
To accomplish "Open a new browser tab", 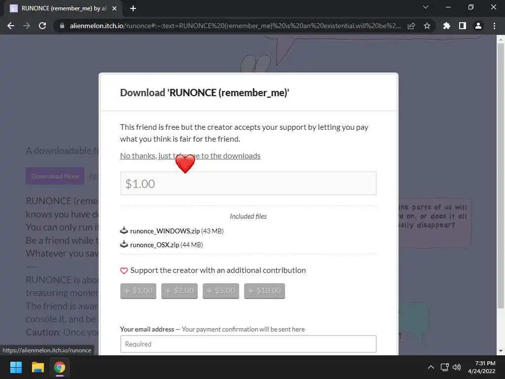I will pos(133,8).
